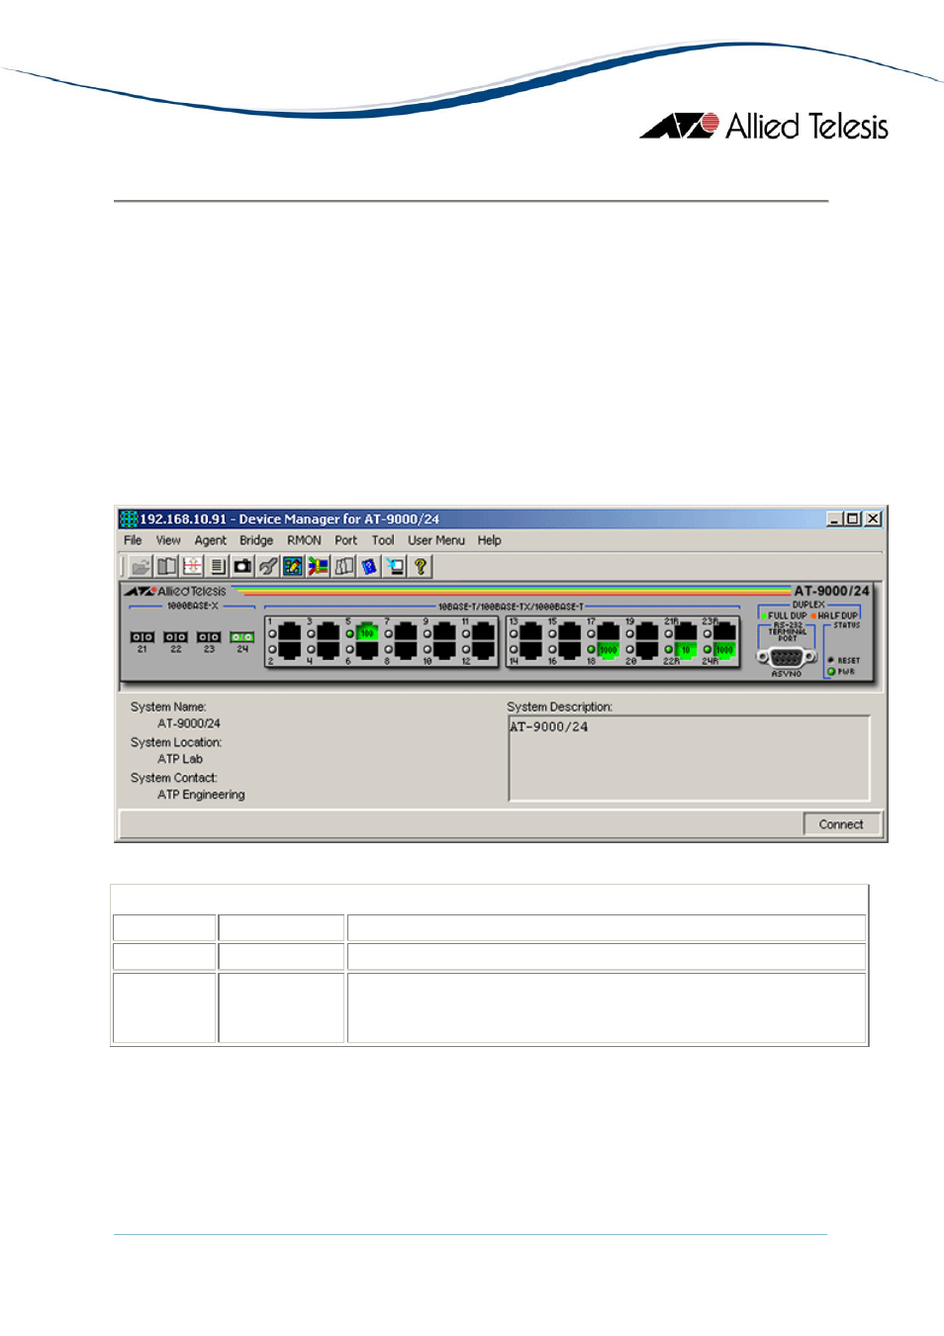
Task: Click the camera snapshot toolbar icon
Action: point(242,566)
